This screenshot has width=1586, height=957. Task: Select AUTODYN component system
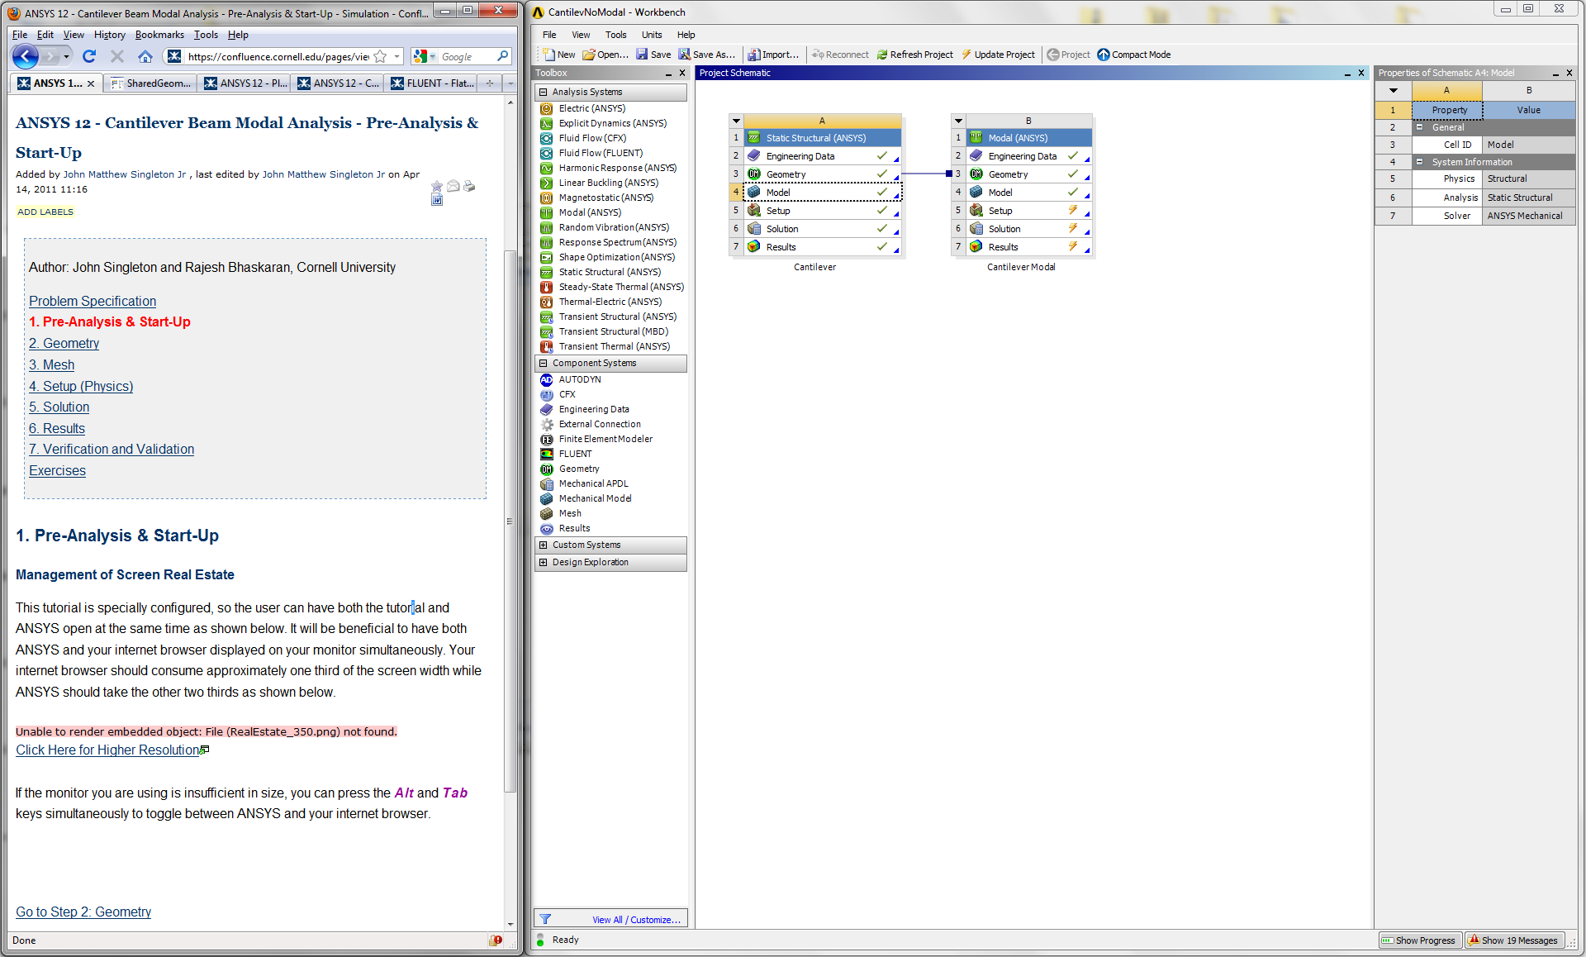[580, 379]
